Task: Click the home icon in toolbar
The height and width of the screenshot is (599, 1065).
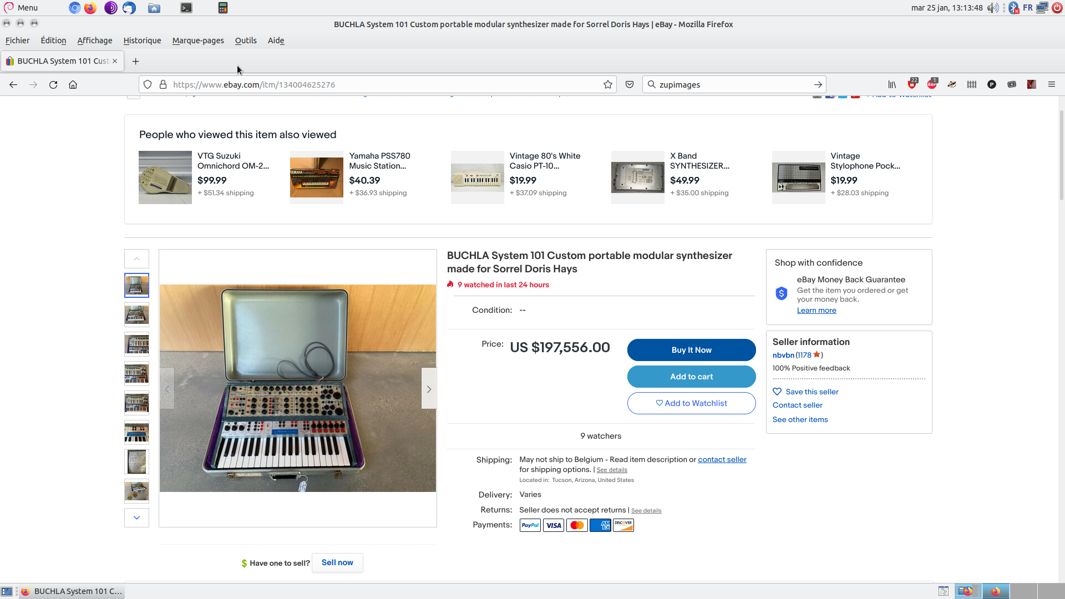Action: pos(73,85)
